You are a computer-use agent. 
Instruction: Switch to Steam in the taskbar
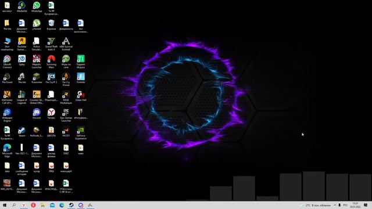[71, 205]
